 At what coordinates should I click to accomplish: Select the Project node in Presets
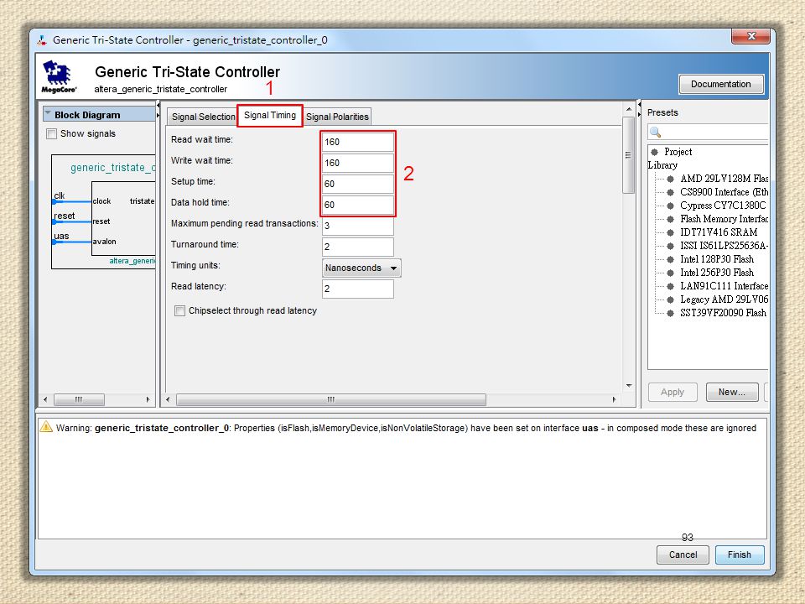coord(678,152)
